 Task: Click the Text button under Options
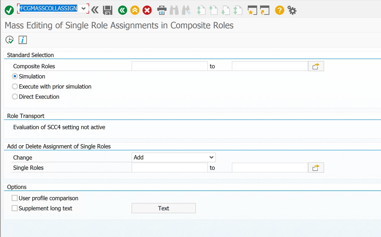[163, 208]
